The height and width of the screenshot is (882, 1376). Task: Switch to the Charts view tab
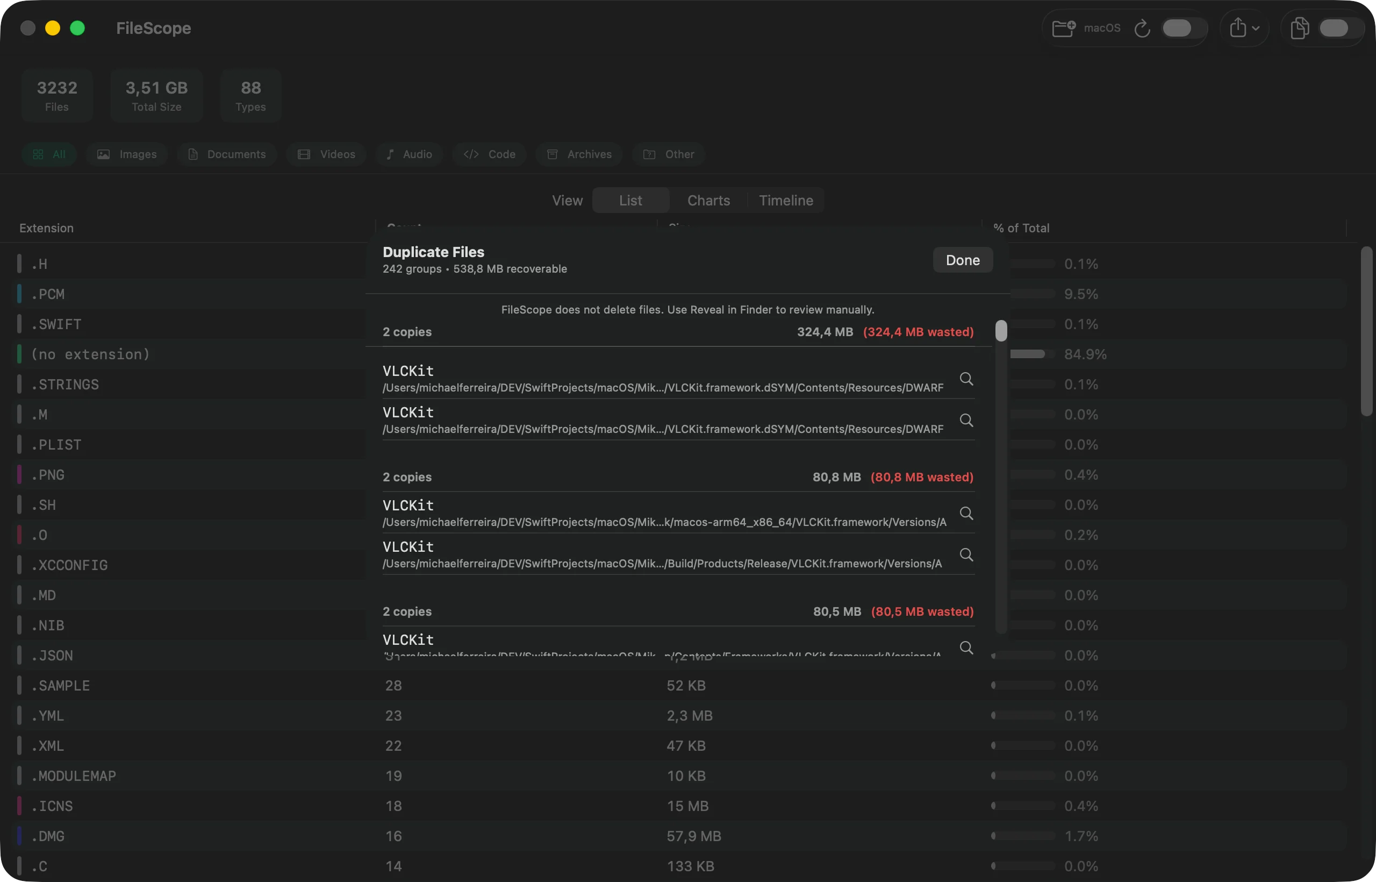pyautogui.click(x=708, y=201)
